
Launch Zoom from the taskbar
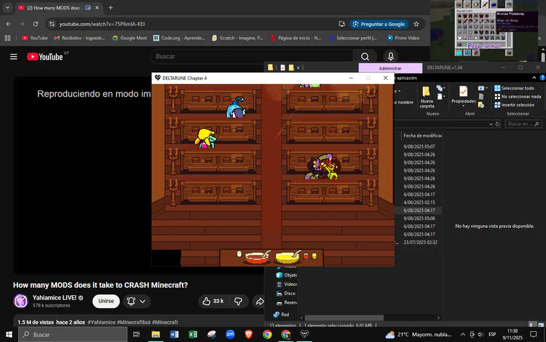tap(230, 334)
